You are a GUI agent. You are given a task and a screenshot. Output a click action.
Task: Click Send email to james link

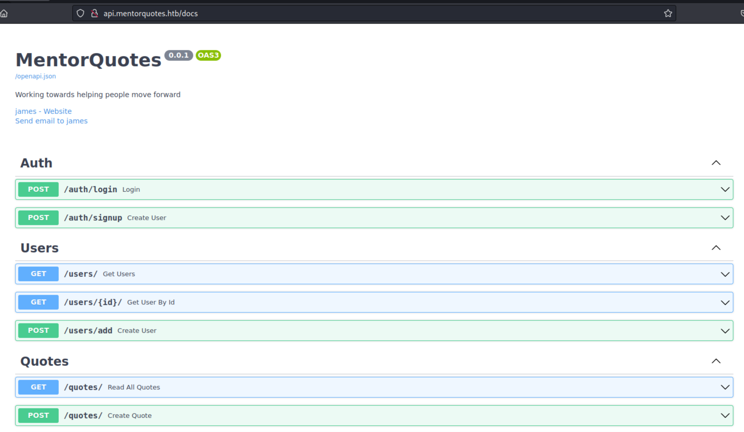click(x=51, y=121)
